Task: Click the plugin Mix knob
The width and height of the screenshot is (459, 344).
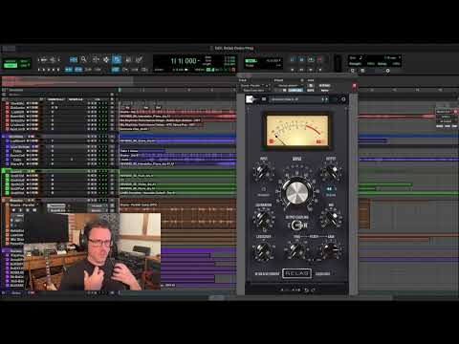Action: (x=332, y=218)
